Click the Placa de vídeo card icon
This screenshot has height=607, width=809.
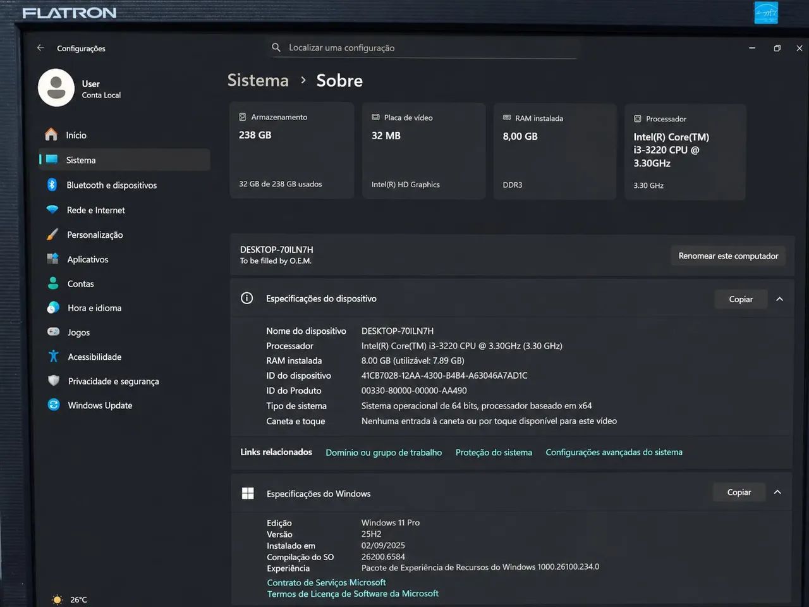click(x=375, y=117)
